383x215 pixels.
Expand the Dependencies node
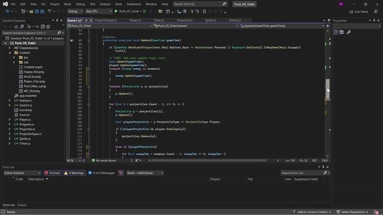point(10,48)
